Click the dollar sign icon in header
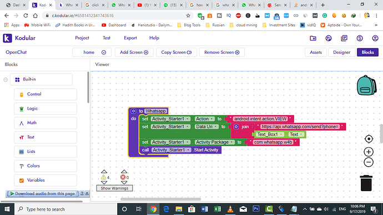The width and height of the screenshot is (383, 215). [x=360, y=38]
